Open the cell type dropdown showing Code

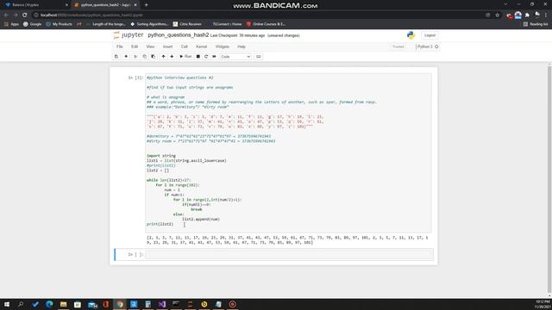[x=235, y=57]
